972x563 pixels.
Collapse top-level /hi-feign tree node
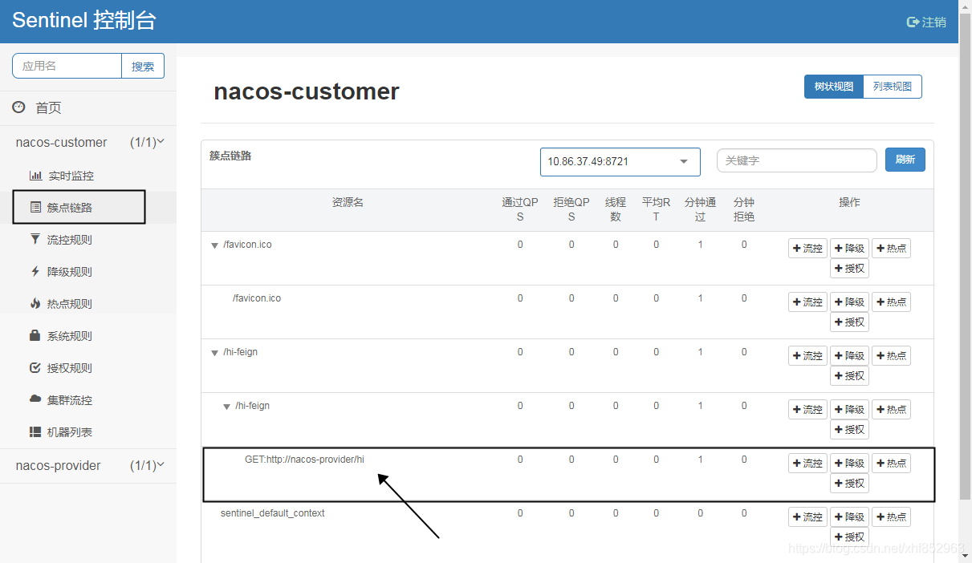[215, 353]
